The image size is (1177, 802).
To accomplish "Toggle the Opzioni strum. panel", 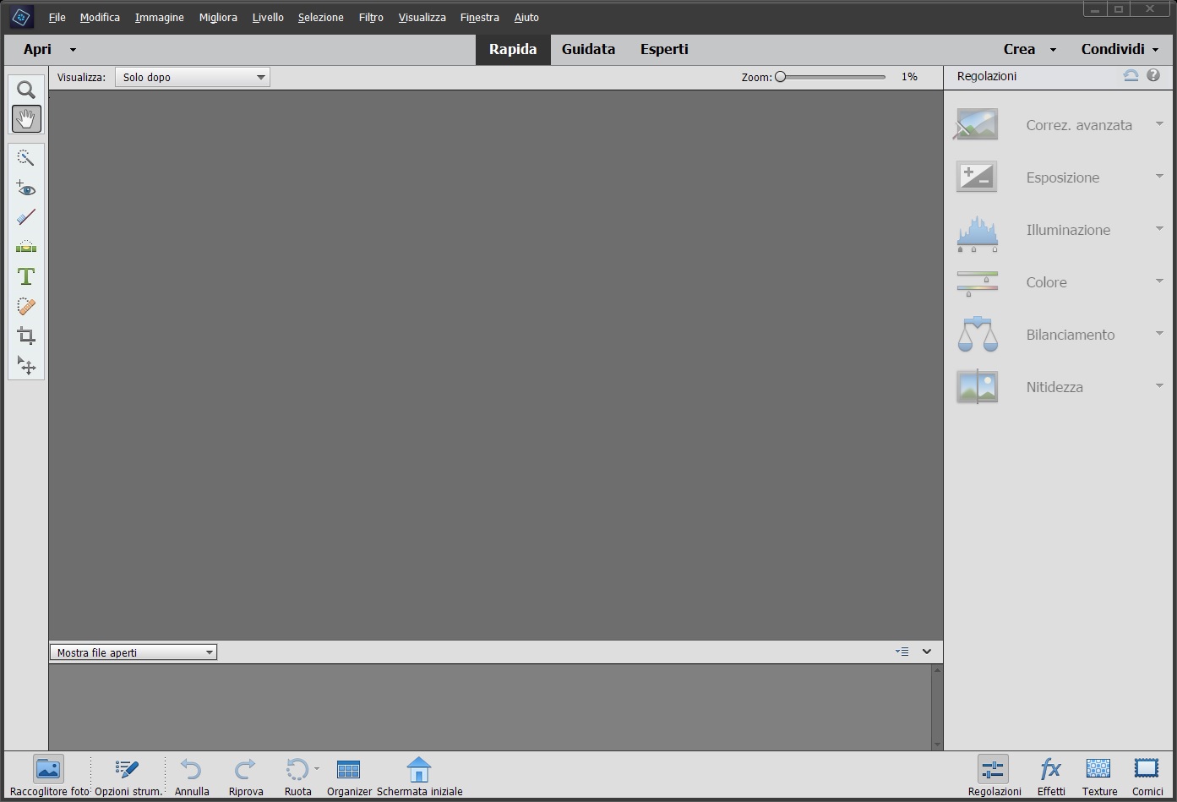I will [128, 776].
